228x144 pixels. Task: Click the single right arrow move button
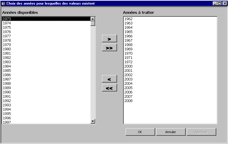(109, 39)
